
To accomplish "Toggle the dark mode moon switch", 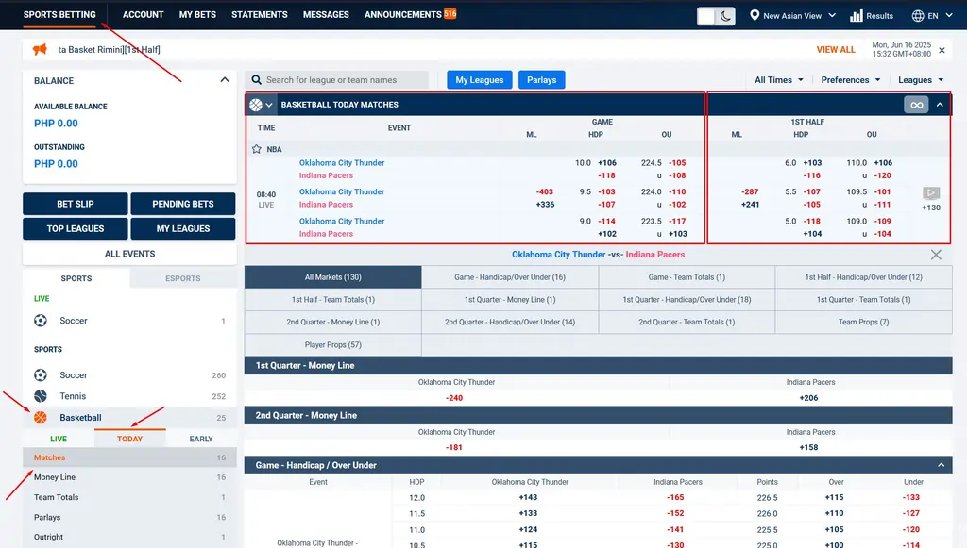I will 716,16.
